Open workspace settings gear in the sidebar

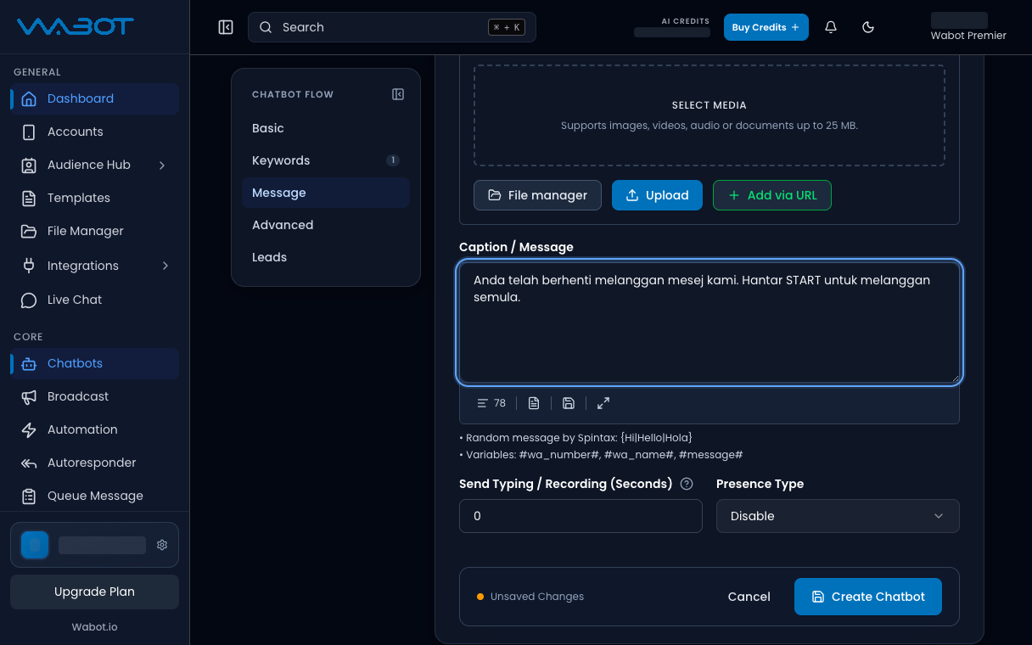tap(162, 545)
